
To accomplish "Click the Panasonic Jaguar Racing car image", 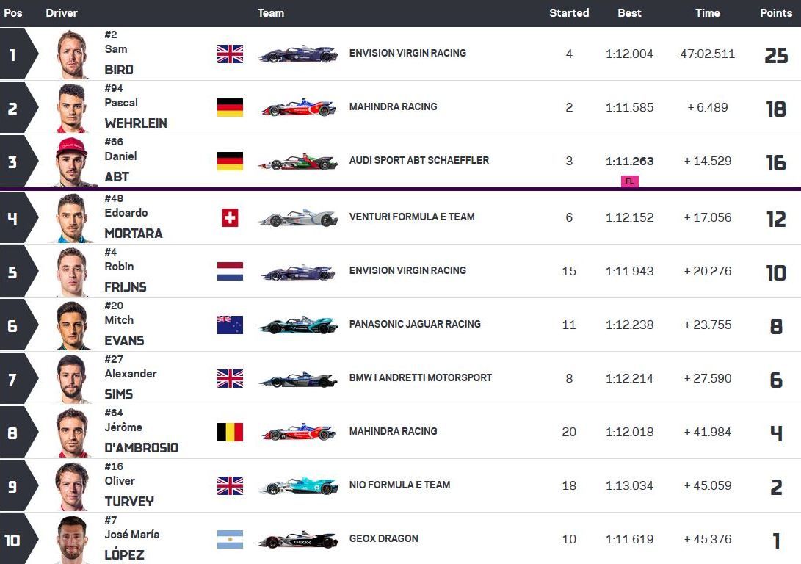I will pos(298,325).
